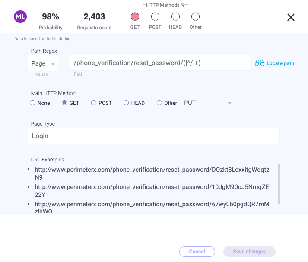Click the Other method percentage circle
Screen dimensions: 308x262
point(195,17)
